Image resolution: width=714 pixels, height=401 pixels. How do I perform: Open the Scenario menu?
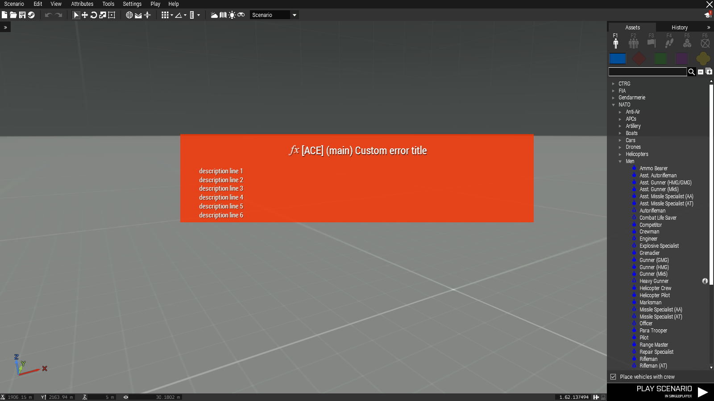click(x=14, y=4)
